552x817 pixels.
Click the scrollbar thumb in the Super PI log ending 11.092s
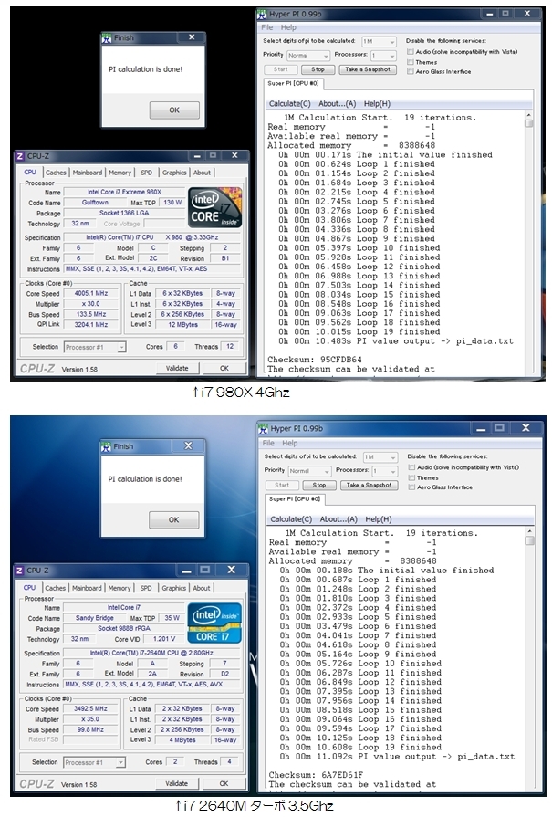click(529, 540)
